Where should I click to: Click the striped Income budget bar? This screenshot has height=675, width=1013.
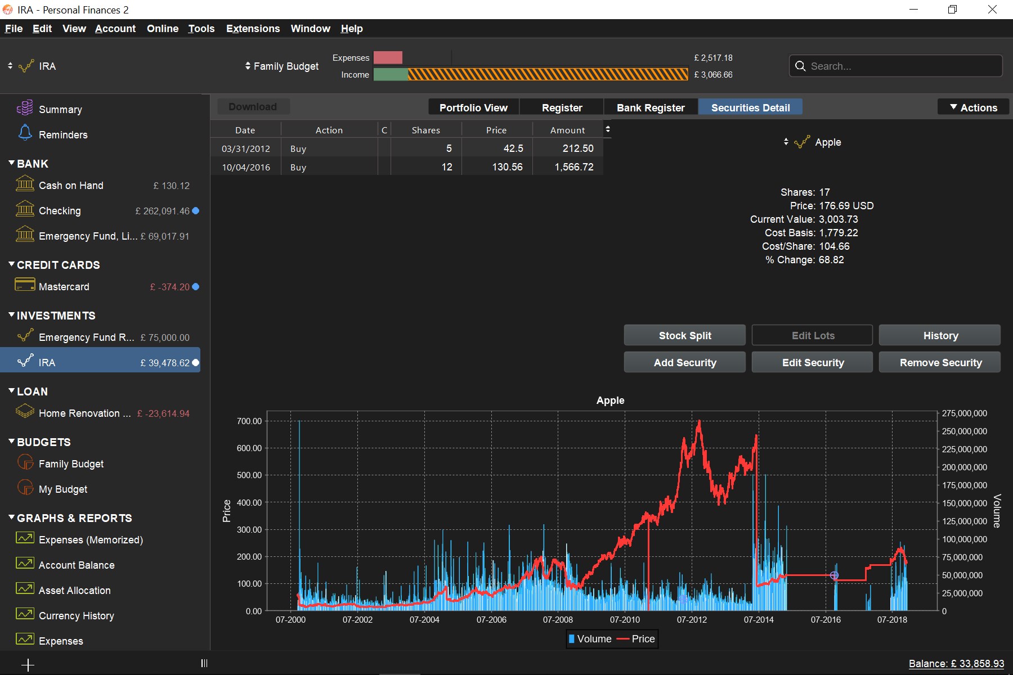[x=547, y=74]
